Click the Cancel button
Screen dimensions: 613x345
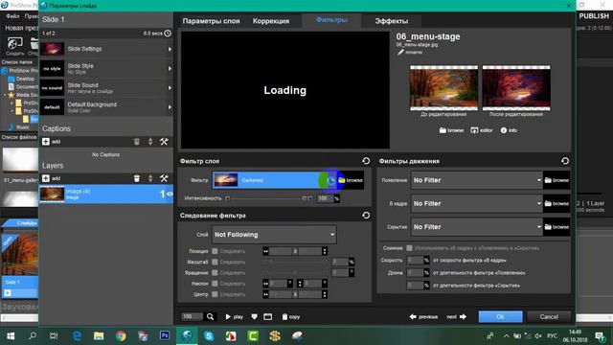(x=549, y=317)
